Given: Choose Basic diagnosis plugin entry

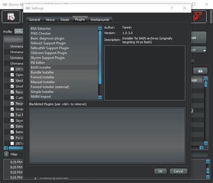Looking at the screenshot, I should [x=64, y=38].
